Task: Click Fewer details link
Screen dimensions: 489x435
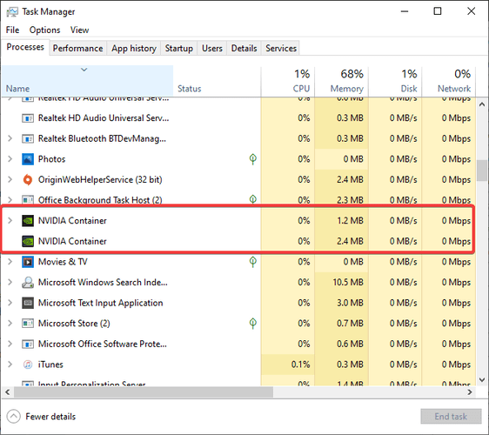Action: pyautogui.click(x=50, y=417)
